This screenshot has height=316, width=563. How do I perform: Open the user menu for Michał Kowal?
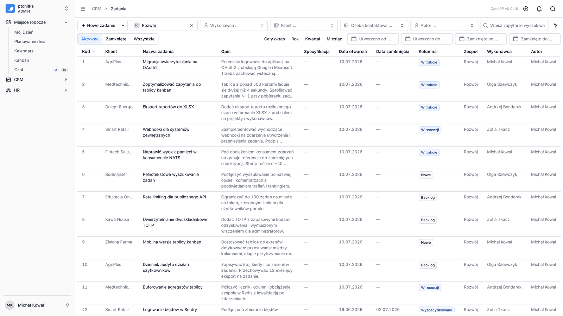(x=37, y=305)
